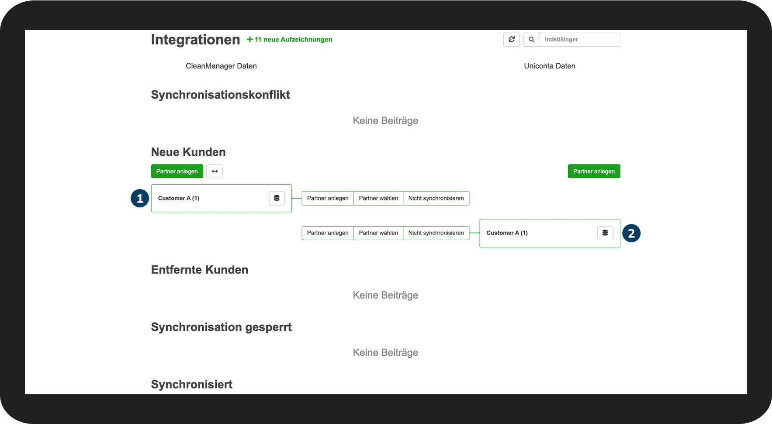Choose Partner anlegen beside Uniconta Customer A
The height and width of the screenshot is (424, 772).
(x=328, y=233)
